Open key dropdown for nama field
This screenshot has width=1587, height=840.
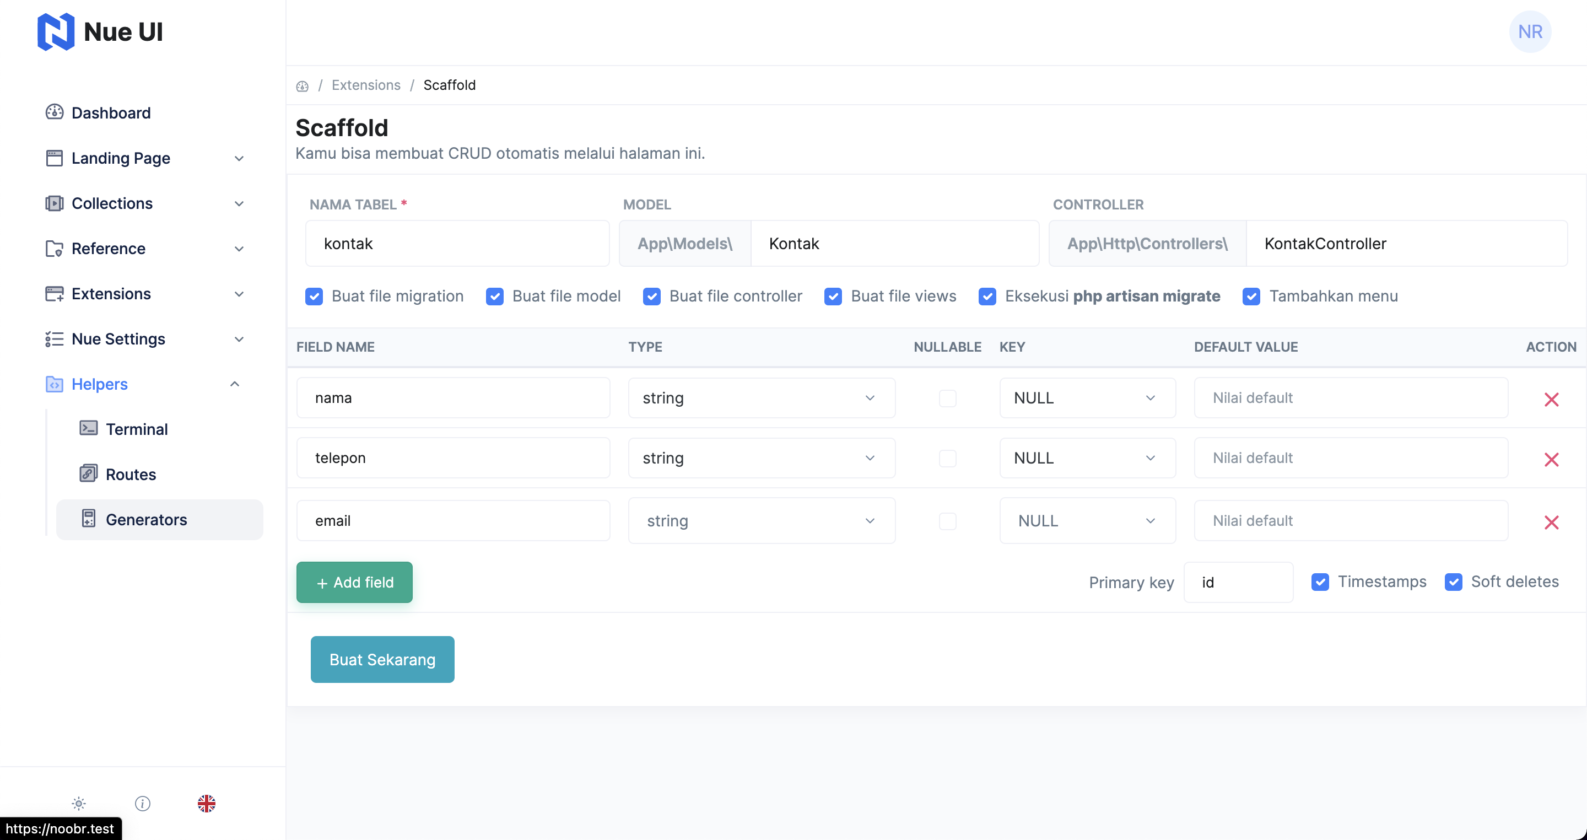tap(1087, 398)
